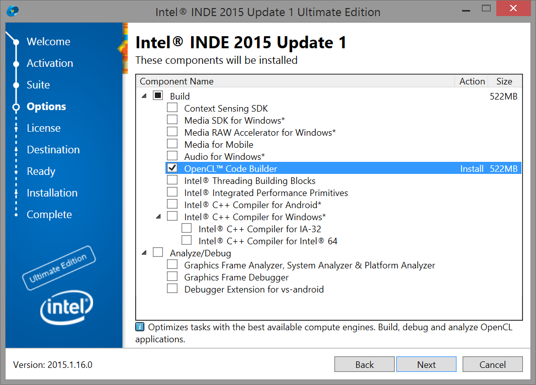Enable Media SDK for Windows checkbox
536x385 pixels.
coord(172,120)
